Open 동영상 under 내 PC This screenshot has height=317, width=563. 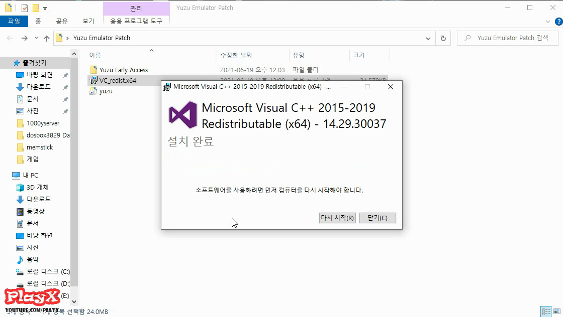36,211
